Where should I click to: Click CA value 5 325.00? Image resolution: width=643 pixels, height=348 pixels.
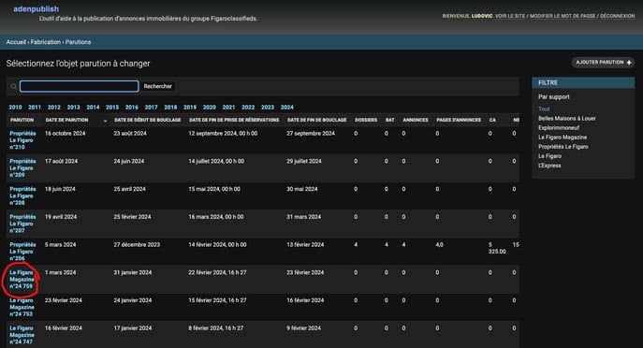click(x=497, y=248)
